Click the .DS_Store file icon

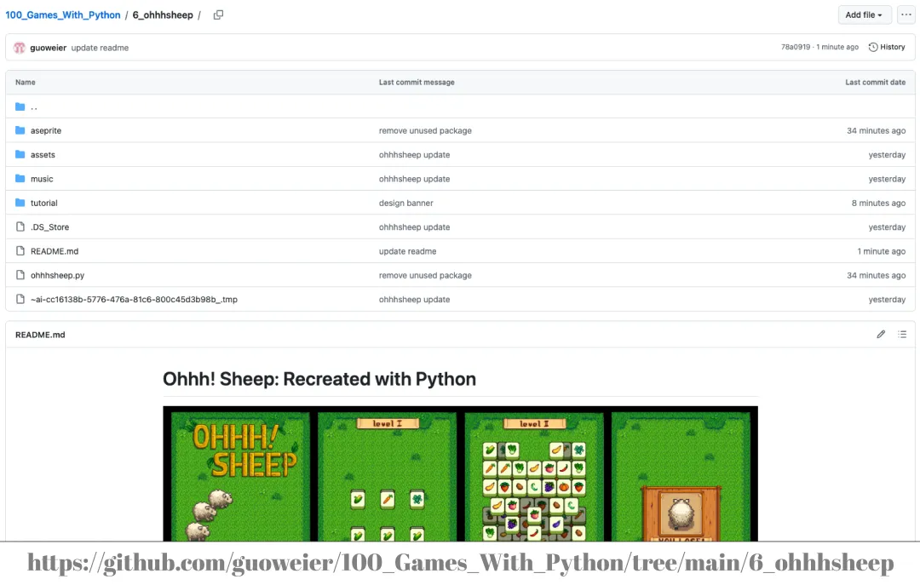point(20,227)
